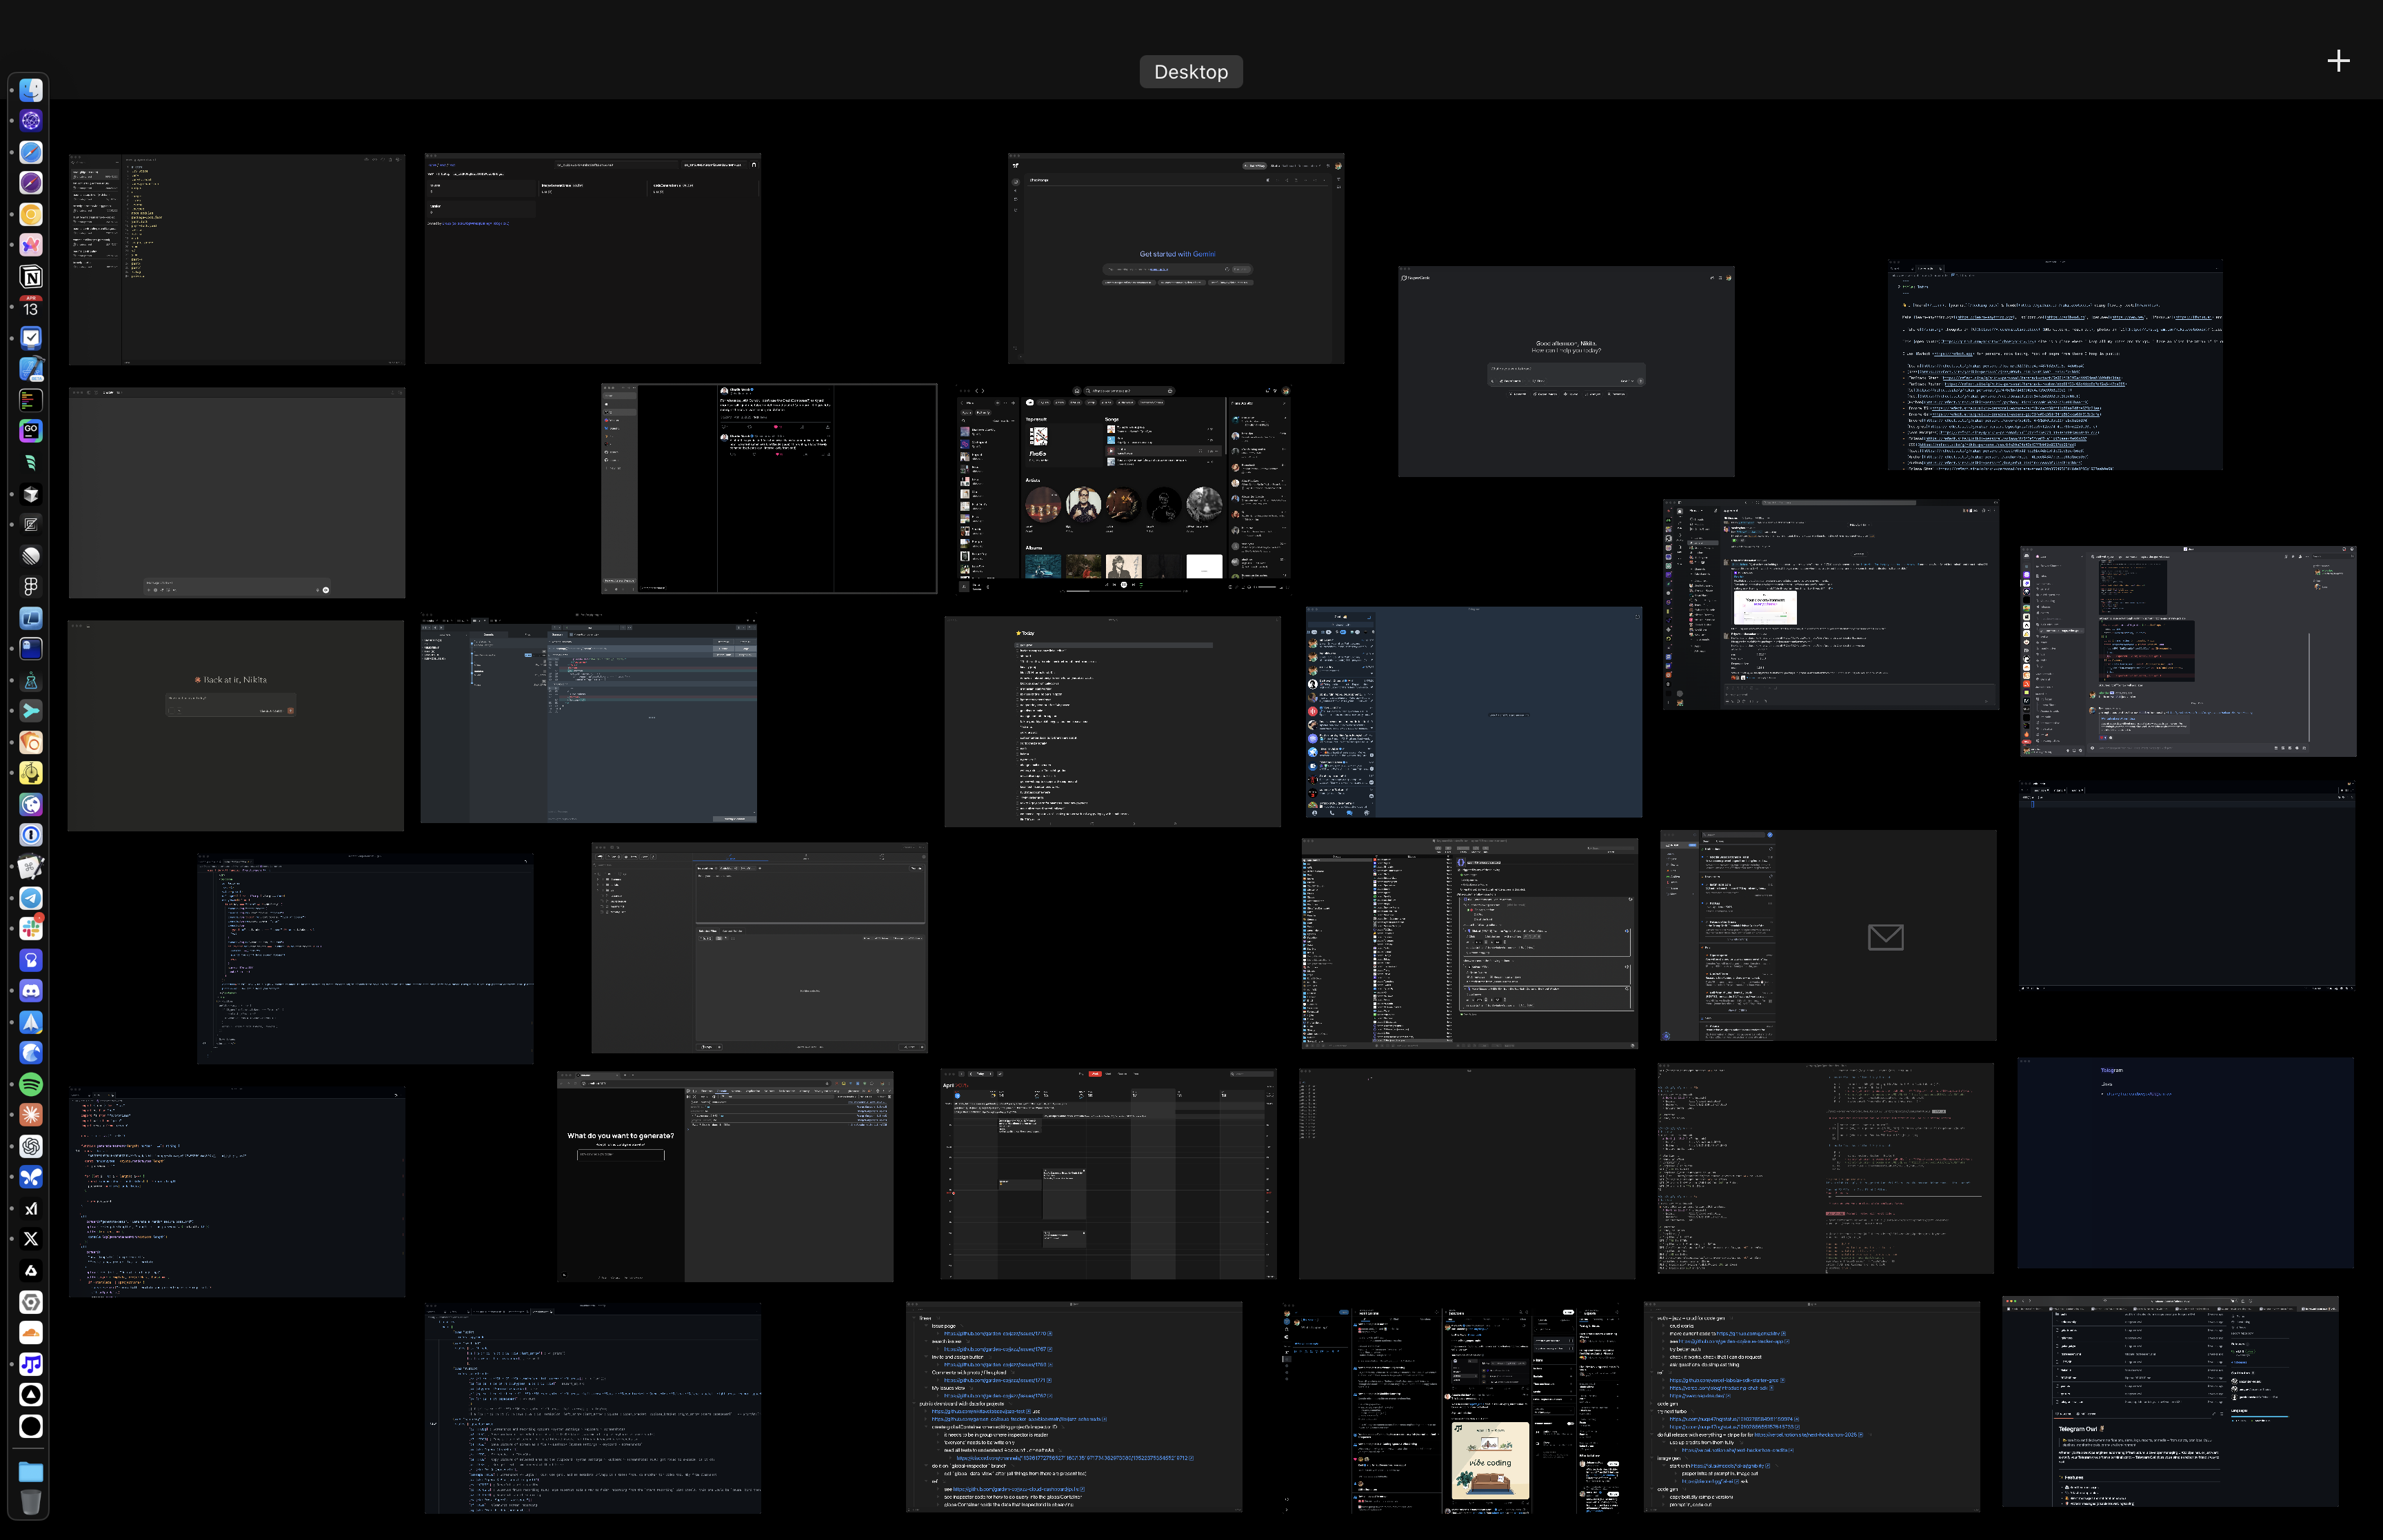Open the April calendar window
Image resolution: width=2383 pixels, height=1540 pixels.
tap(1108, 1174)
